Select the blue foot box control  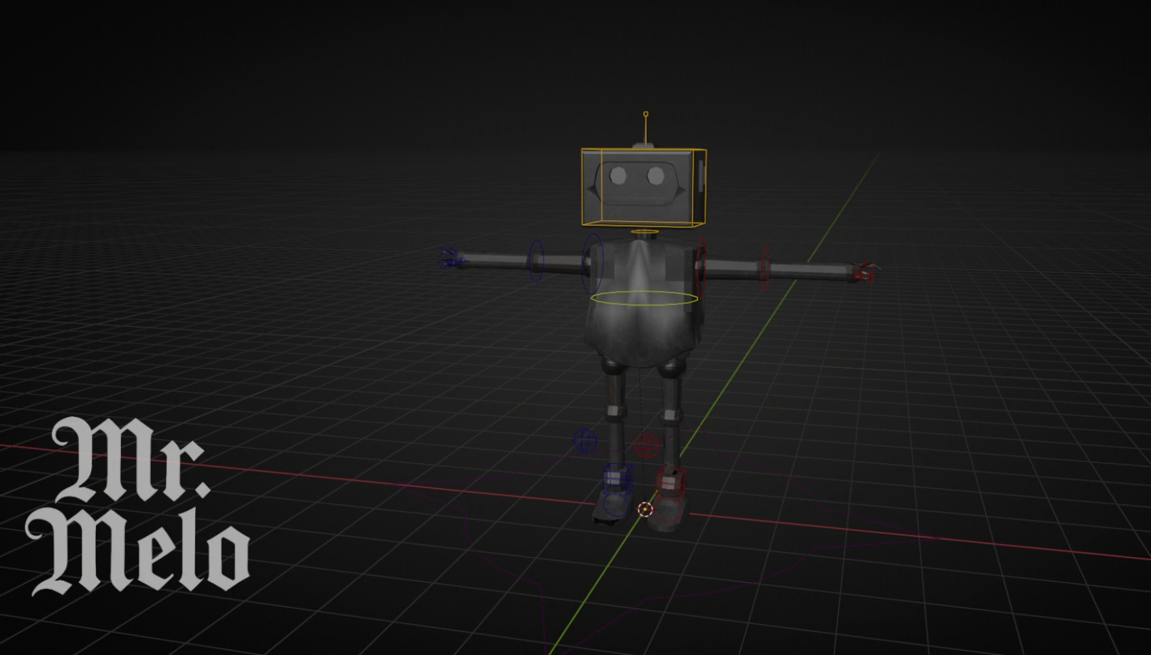click(x=618, y=478)
